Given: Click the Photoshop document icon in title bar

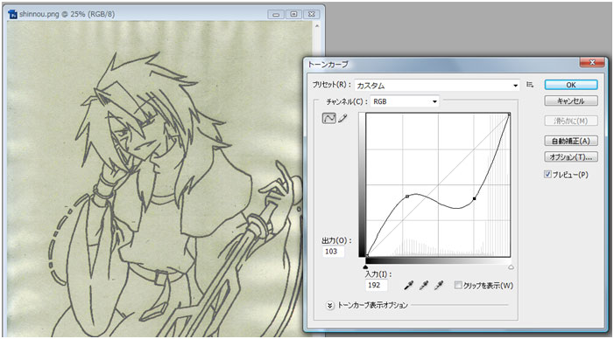Looking at the screenshot, I should [x=12, y=15].
